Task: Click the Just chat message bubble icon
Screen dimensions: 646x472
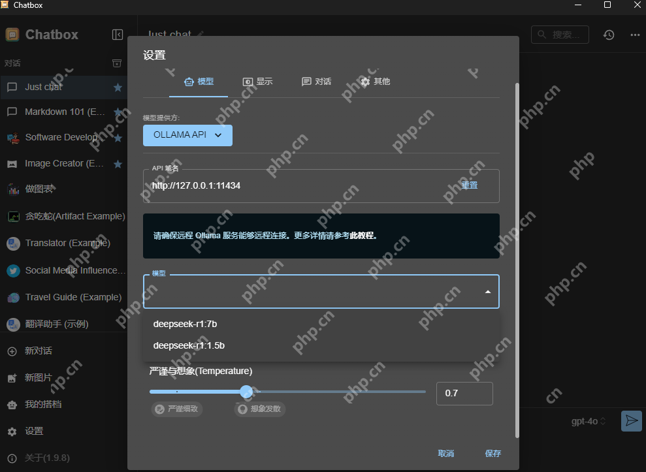Action: (x=12, y=87)
